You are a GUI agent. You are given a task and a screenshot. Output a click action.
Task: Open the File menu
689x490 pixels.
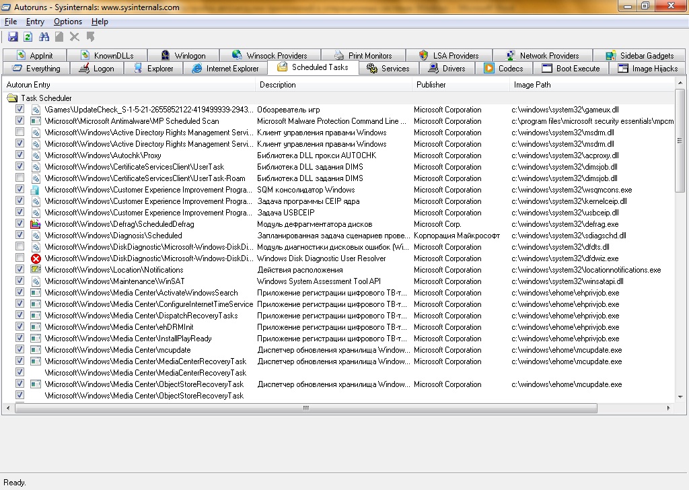click(x=11, y=22)
